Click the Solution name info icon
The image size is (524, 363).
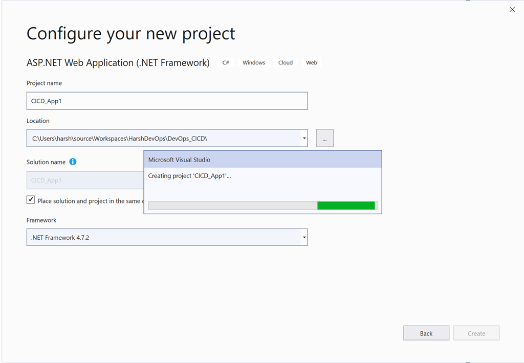(x=73, y=162)
